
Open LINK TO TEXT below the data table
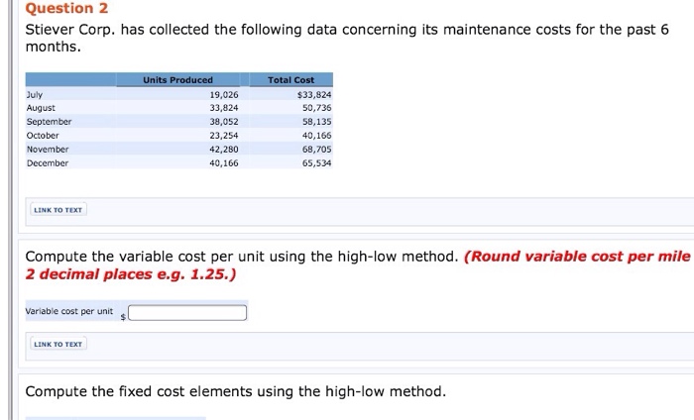(58, 210)
